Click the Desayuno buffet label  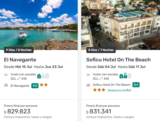(119, 90)
